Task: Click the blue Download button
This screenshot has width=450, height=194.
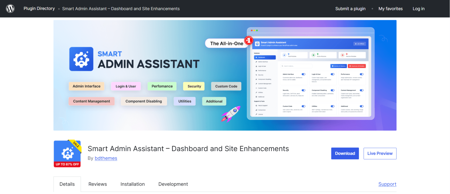Action: 345,153
